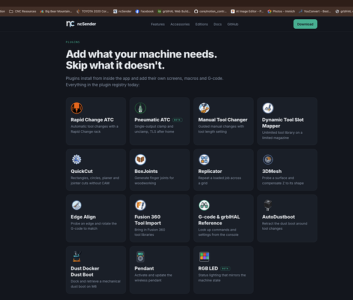Open the Rapid Change ATC card title
The width and height of the screenshot is (353, 300).
pos(92,119)
